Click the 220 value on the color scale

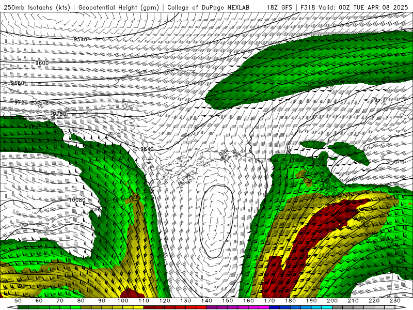click(374, 301)
